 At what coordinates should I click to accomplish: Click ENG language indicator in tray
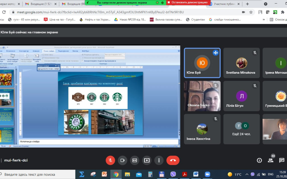tap(270, 174)
